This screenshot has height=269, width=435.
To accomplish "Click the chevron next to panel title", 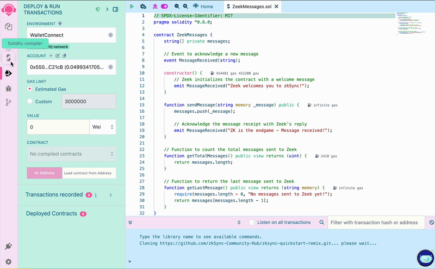I will 107,9.
